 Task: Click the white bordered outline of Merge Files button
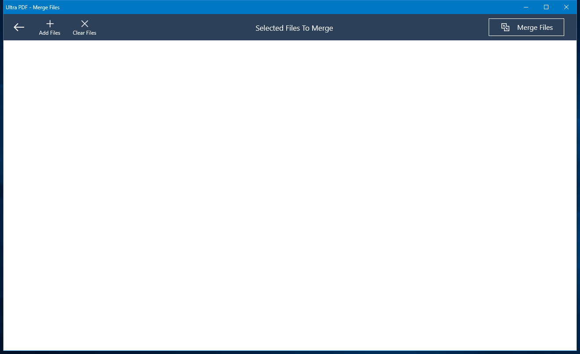[526, 19]
